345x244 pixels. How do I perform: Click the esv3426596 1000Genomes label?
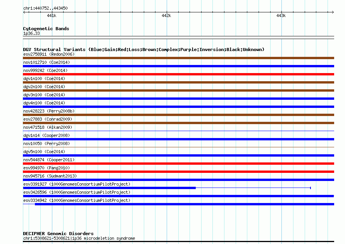(77, 192)
